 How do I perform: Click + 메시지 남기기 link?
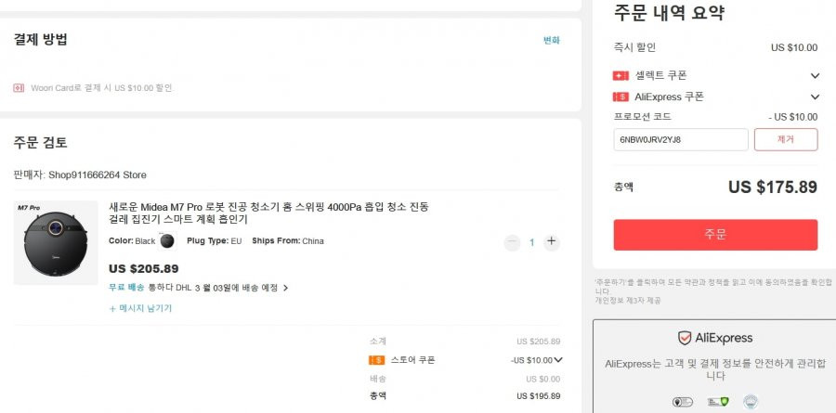point(140,308)
